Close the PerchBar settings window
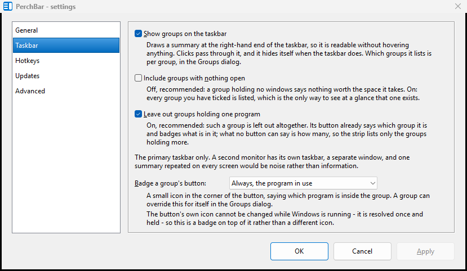Viewport: 467px width, 271px height. (x=458, y=6)
